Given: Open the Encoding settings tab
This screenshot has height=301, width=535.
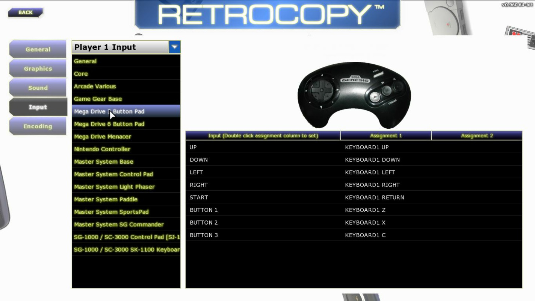Looking at the screenshot, I should point(38,126).
